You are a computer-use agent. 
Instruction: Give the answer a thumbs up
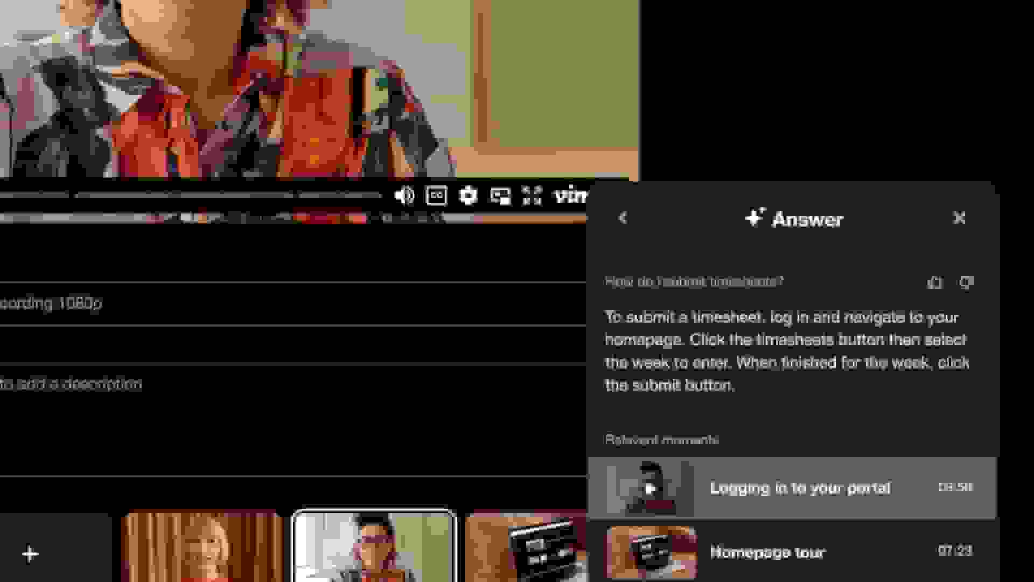click(x=935, y=282)
